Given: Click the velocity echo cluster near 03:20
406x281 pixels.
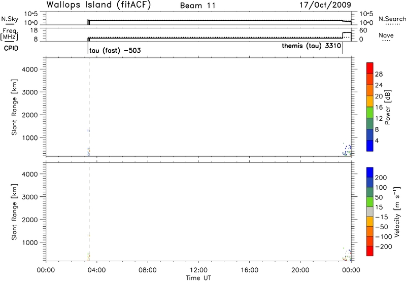Looking at the screenshot, I should pyautogui.click(x=88, y=257).
